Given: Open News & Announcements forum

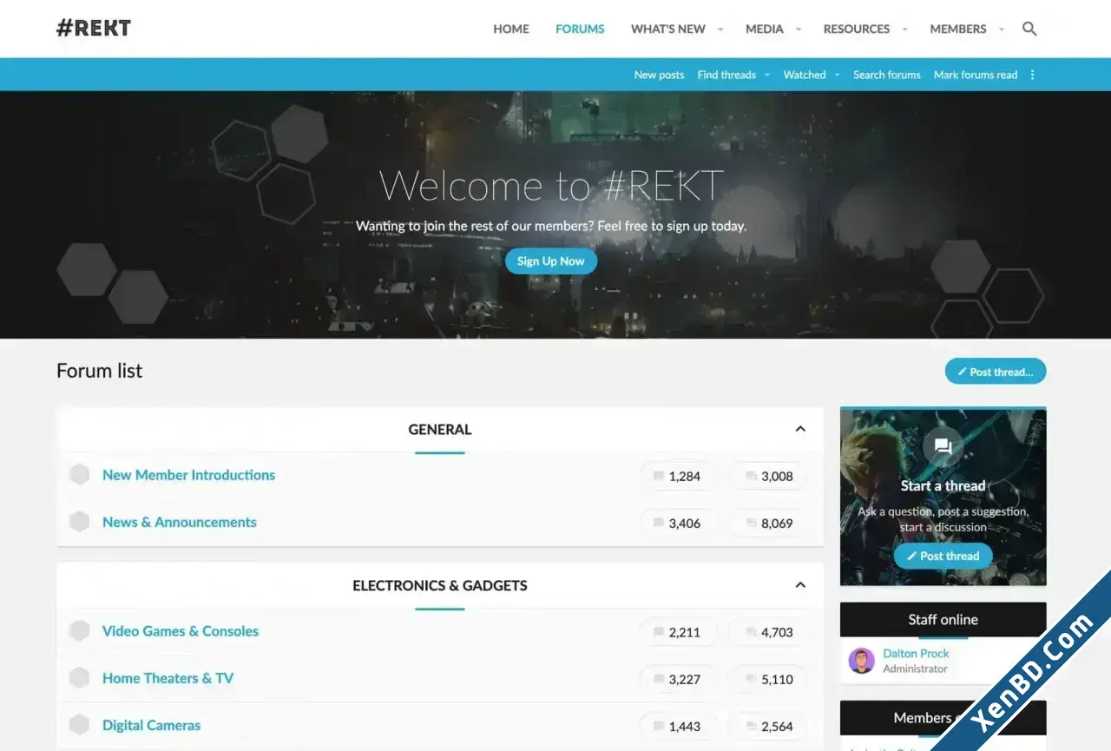Looking at the screenshot, I should coord(180,522).
